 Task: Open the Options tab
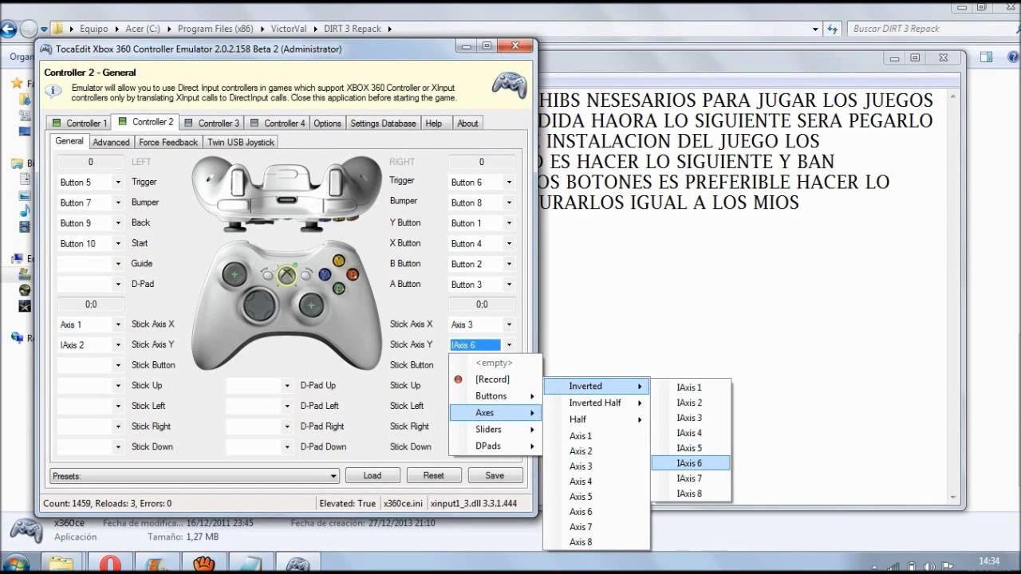pyautogui.click(x=327, y=123)
